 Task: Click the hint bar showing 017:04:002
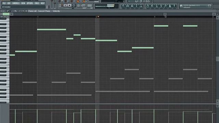click(x=23, y=7)
